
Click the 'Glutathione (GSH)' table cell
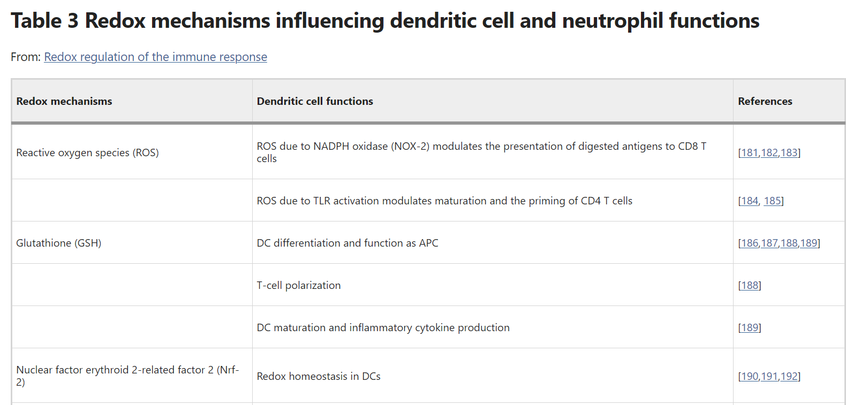(x=59, y=243)
